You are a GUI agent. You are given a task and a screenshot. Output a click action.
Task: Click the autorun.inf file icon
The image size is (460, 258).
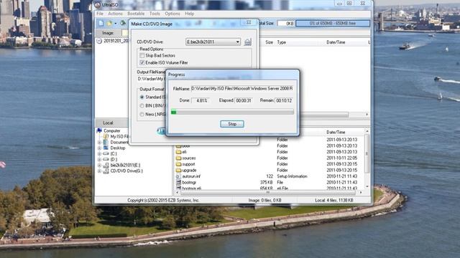pos(178,176)
